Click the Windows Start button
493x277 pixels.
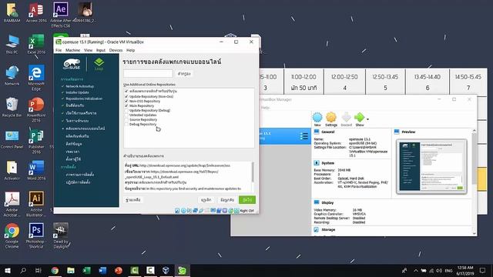click(x=7, y=270)
